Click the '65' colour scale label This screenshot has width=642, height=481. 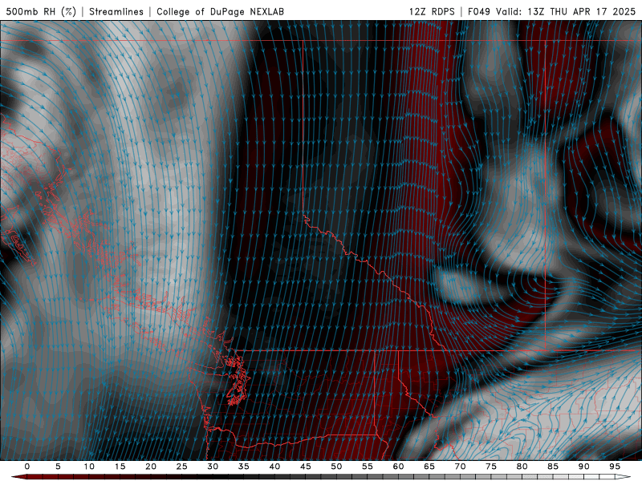click(x=429, y=467)
